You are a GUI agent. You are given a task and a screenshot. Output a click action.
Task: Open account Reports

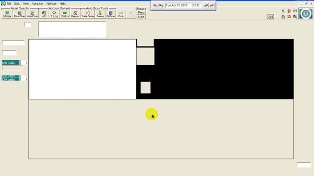[75, 14]
